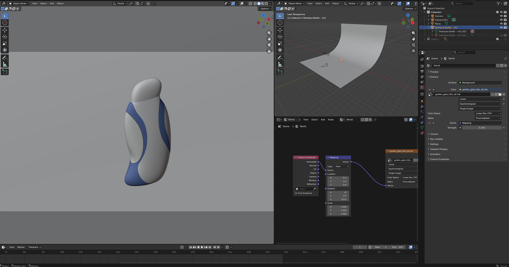Open the Color Space Linear Rec.709 dropdown

tap(488, 113)
